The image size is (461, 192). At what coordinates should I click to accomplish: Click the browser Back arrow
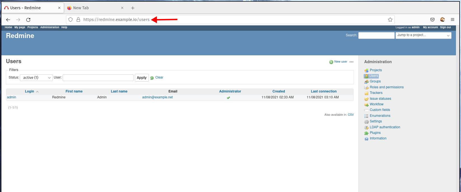(8, 20)
